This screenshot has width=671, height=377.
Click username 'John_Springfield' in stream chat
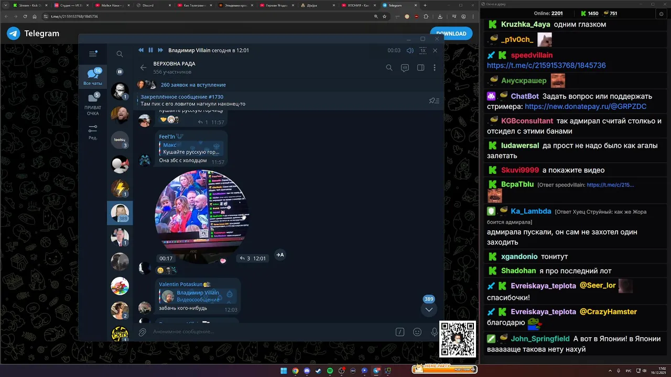click(540, 338)
